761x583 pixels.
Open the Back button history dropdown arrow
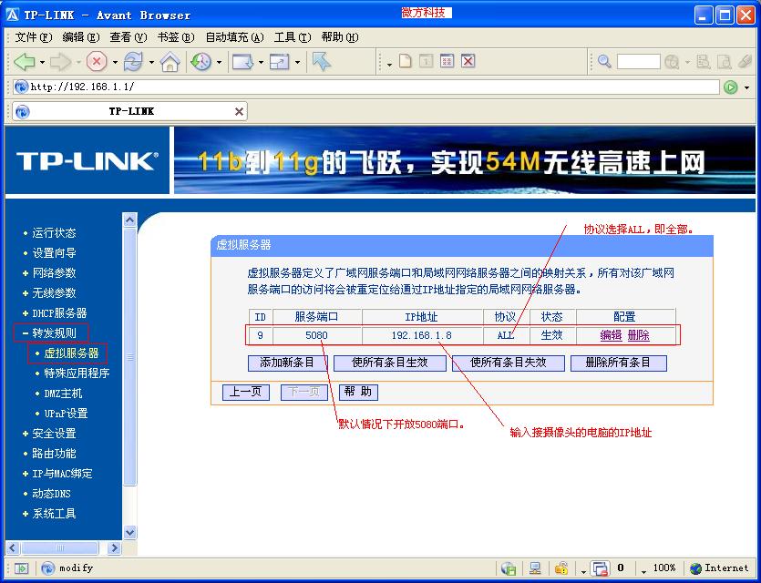point(42,62)
